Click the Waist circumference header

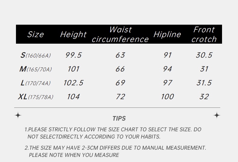coord(120,34)
